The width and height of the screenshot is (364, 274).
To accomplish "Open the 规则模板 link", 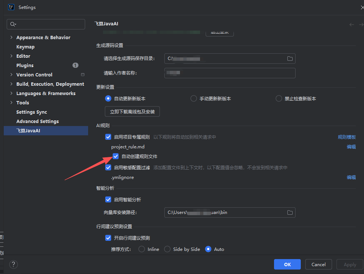I will click(347, 137).
